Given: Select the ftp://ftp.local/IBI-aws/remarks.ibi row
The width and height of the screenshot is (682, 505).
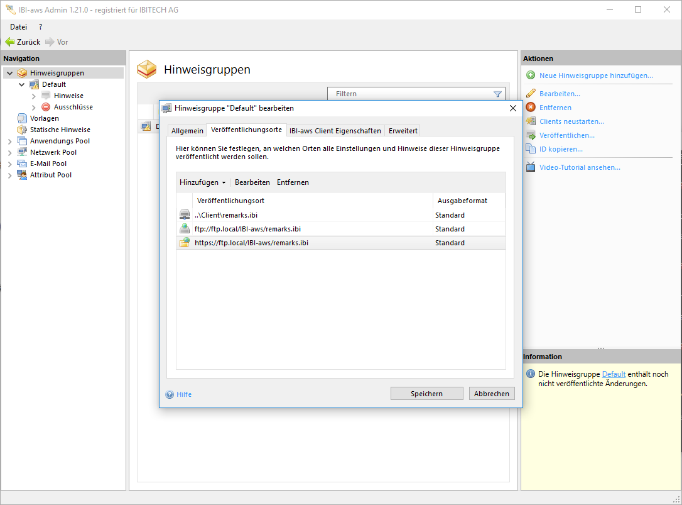Looking at the screenshot, I should click(247, 229).
